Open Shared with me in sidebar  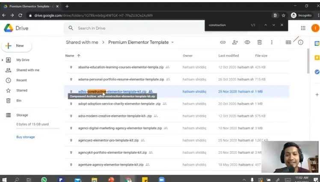click(28, 70)
